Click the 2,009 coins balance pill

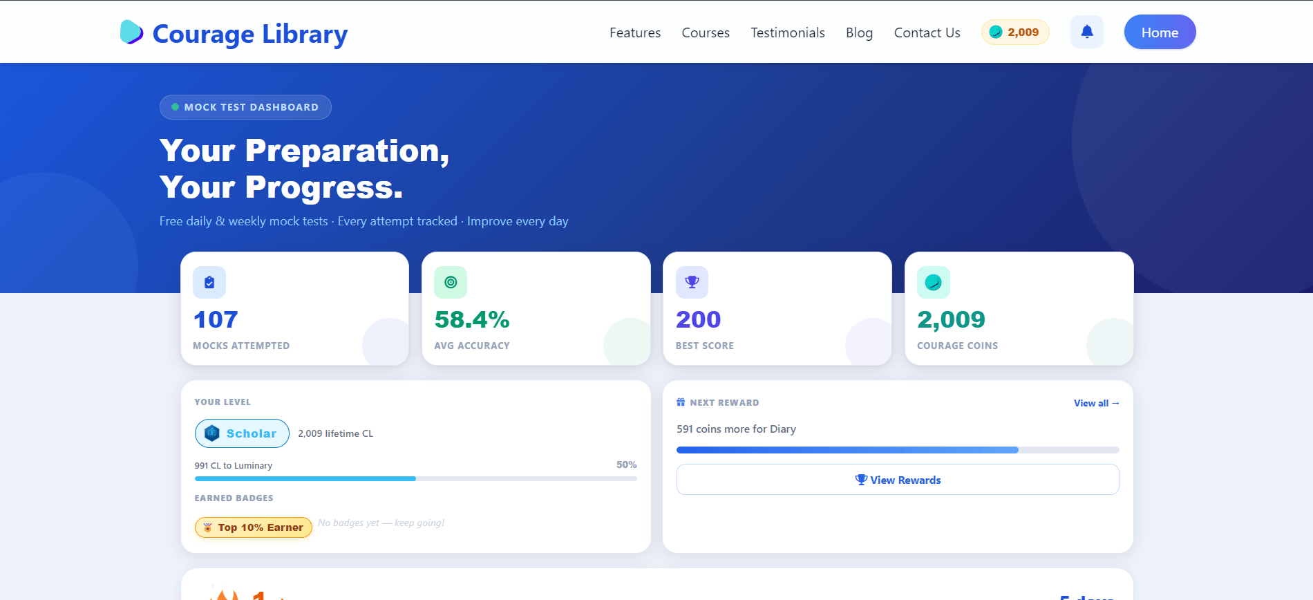tap(1015, 32)
